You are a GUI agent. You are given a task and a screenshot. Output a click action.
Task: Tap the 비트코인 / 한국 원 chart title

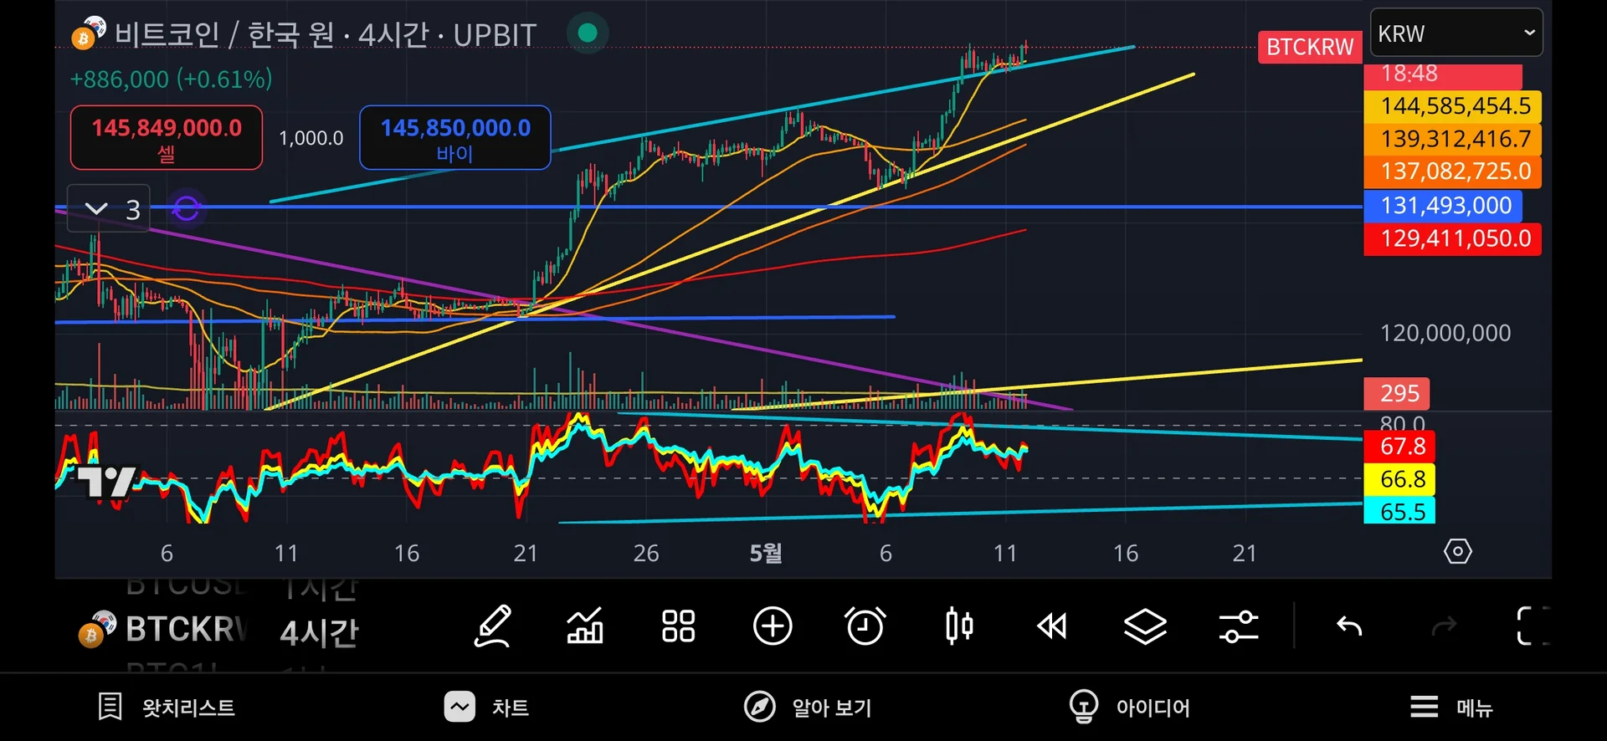pyautogui.click(x=325, y=34)
